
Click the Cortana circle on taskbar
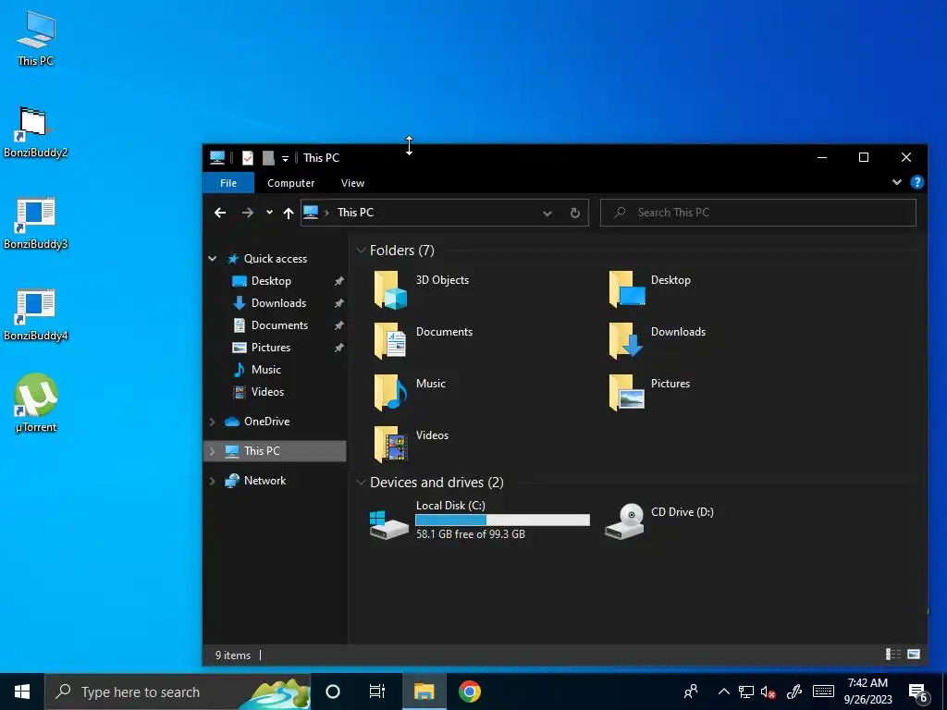click(333, 692)
